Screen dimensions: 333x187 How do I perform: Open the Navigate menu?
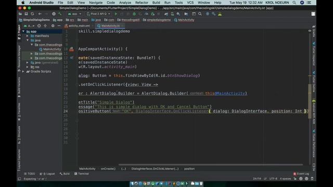96,3
